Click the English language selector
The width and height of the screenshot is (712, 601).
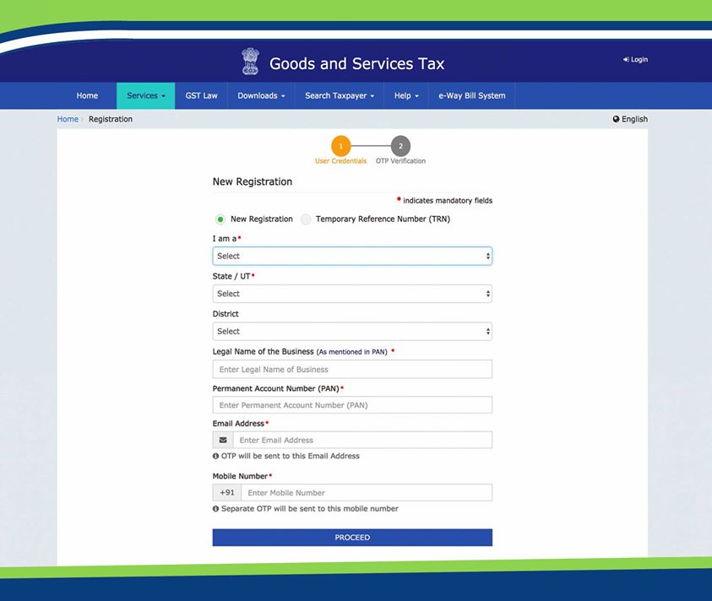(x=630, y=119)
